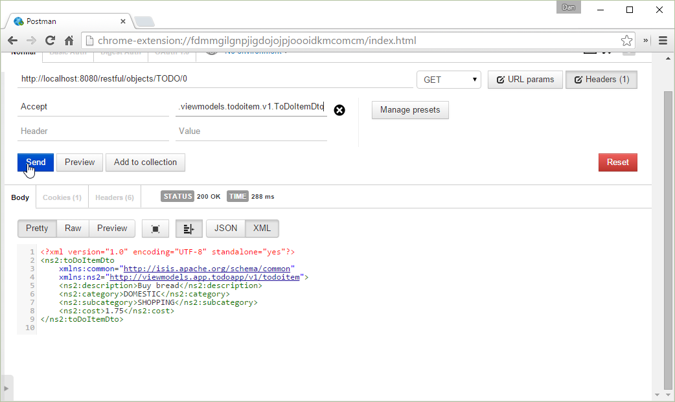Click the ns2:cost 1.75 line
Image resolution: width=675 pixels, height=402 pixels.
click(117, 311)
